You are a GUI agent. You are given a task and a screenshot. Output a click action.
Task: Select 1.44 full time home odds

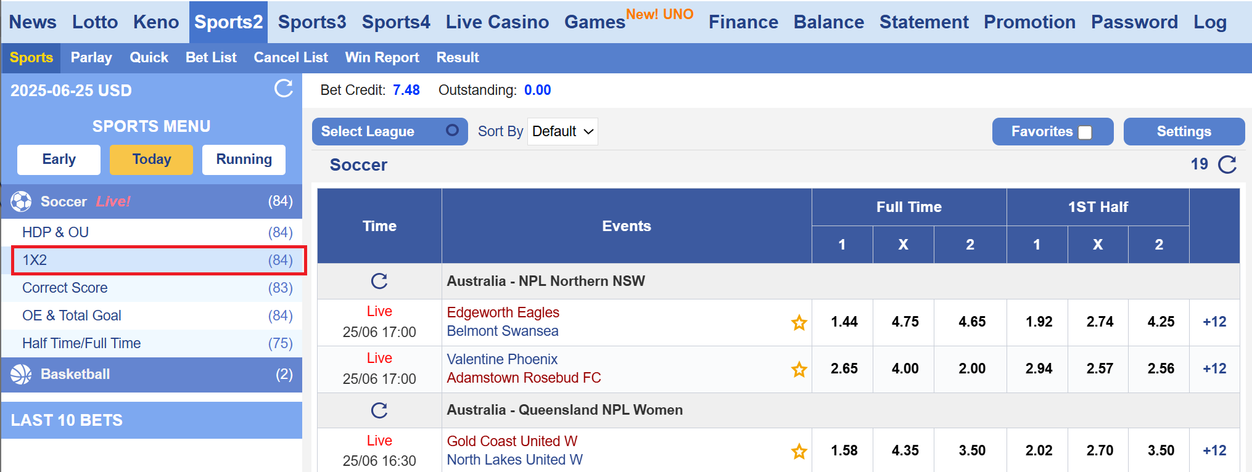(843, 322)
